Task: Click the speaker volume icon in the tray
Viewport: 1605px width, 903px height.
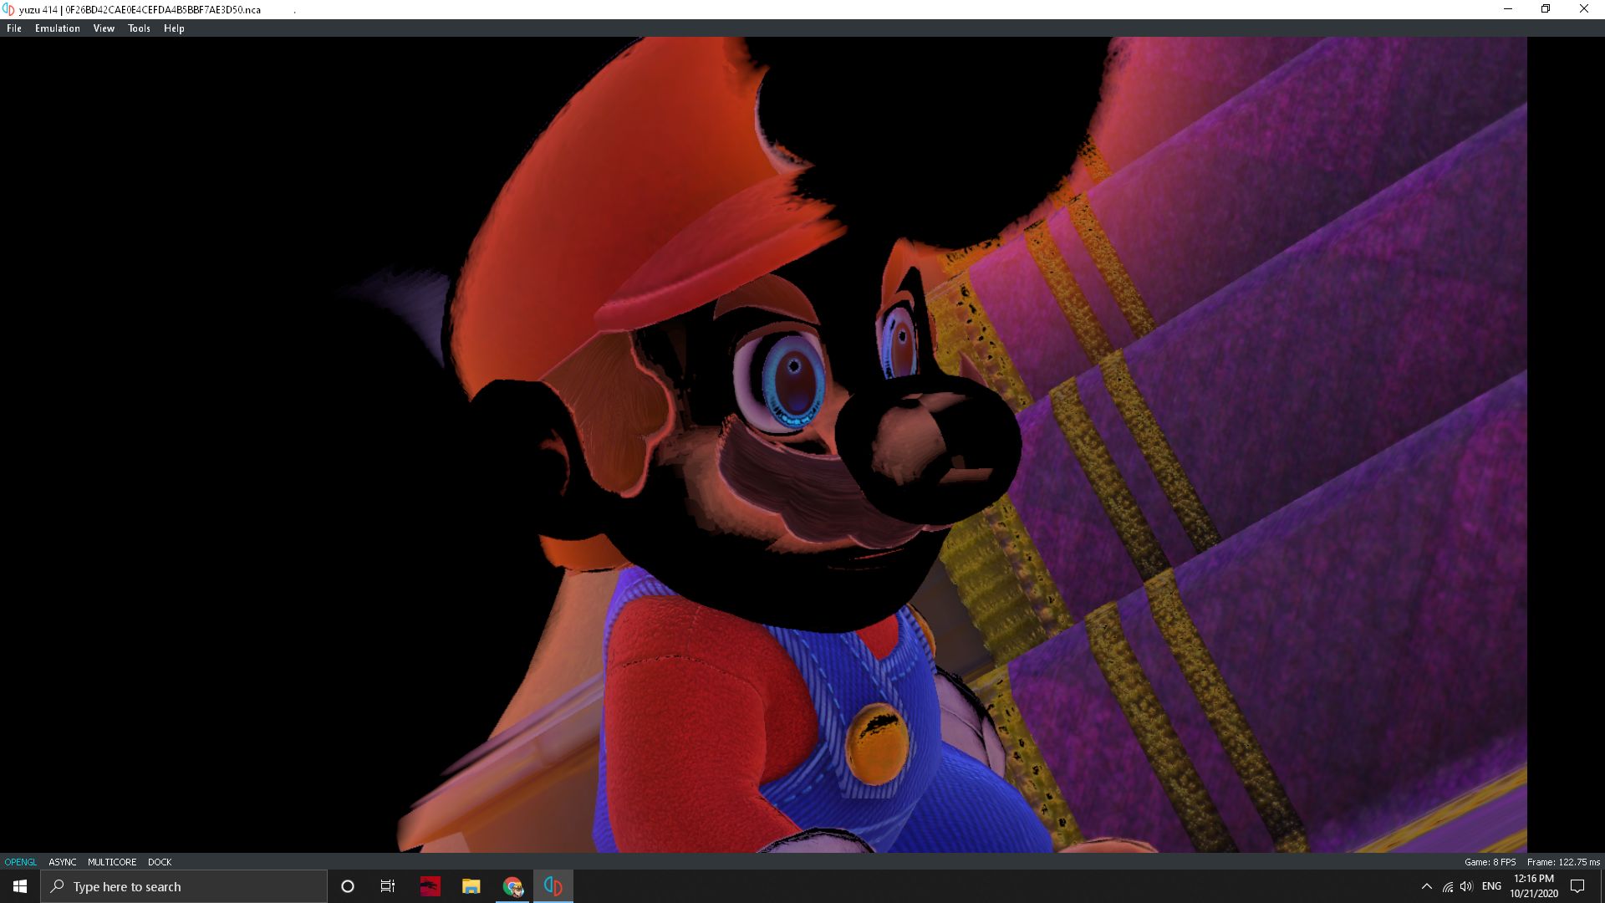Action: point(1466,886)
